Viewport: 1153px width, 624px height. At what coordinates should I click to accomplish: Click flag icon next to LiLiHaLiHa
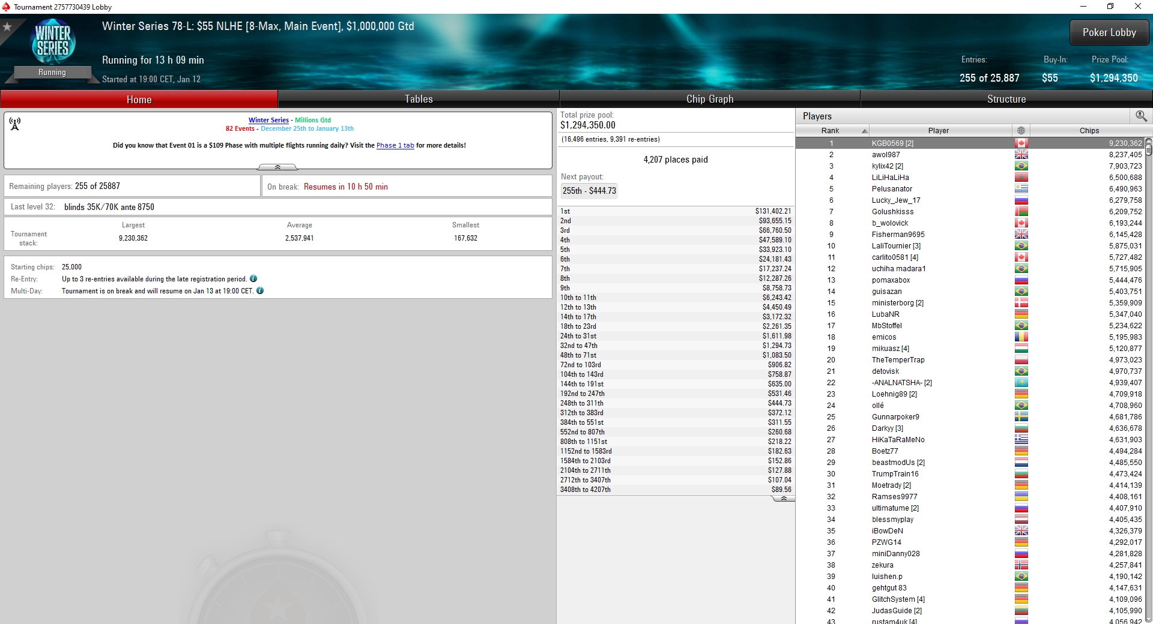(1021, 178)
